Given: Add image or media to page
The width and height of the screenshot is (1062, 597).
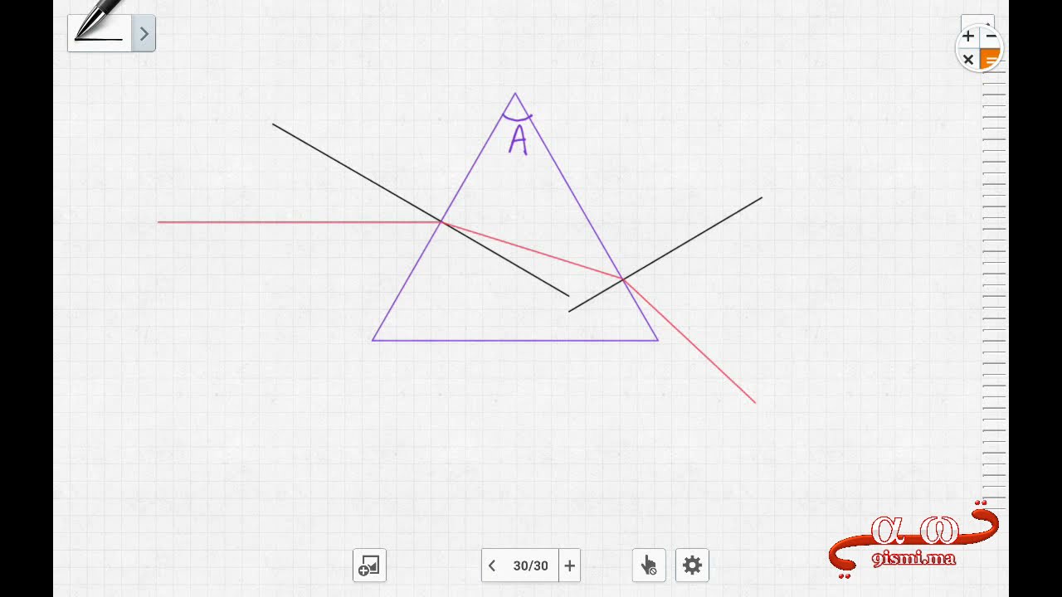Looking at the screenshot, I should tap(369, 565).
